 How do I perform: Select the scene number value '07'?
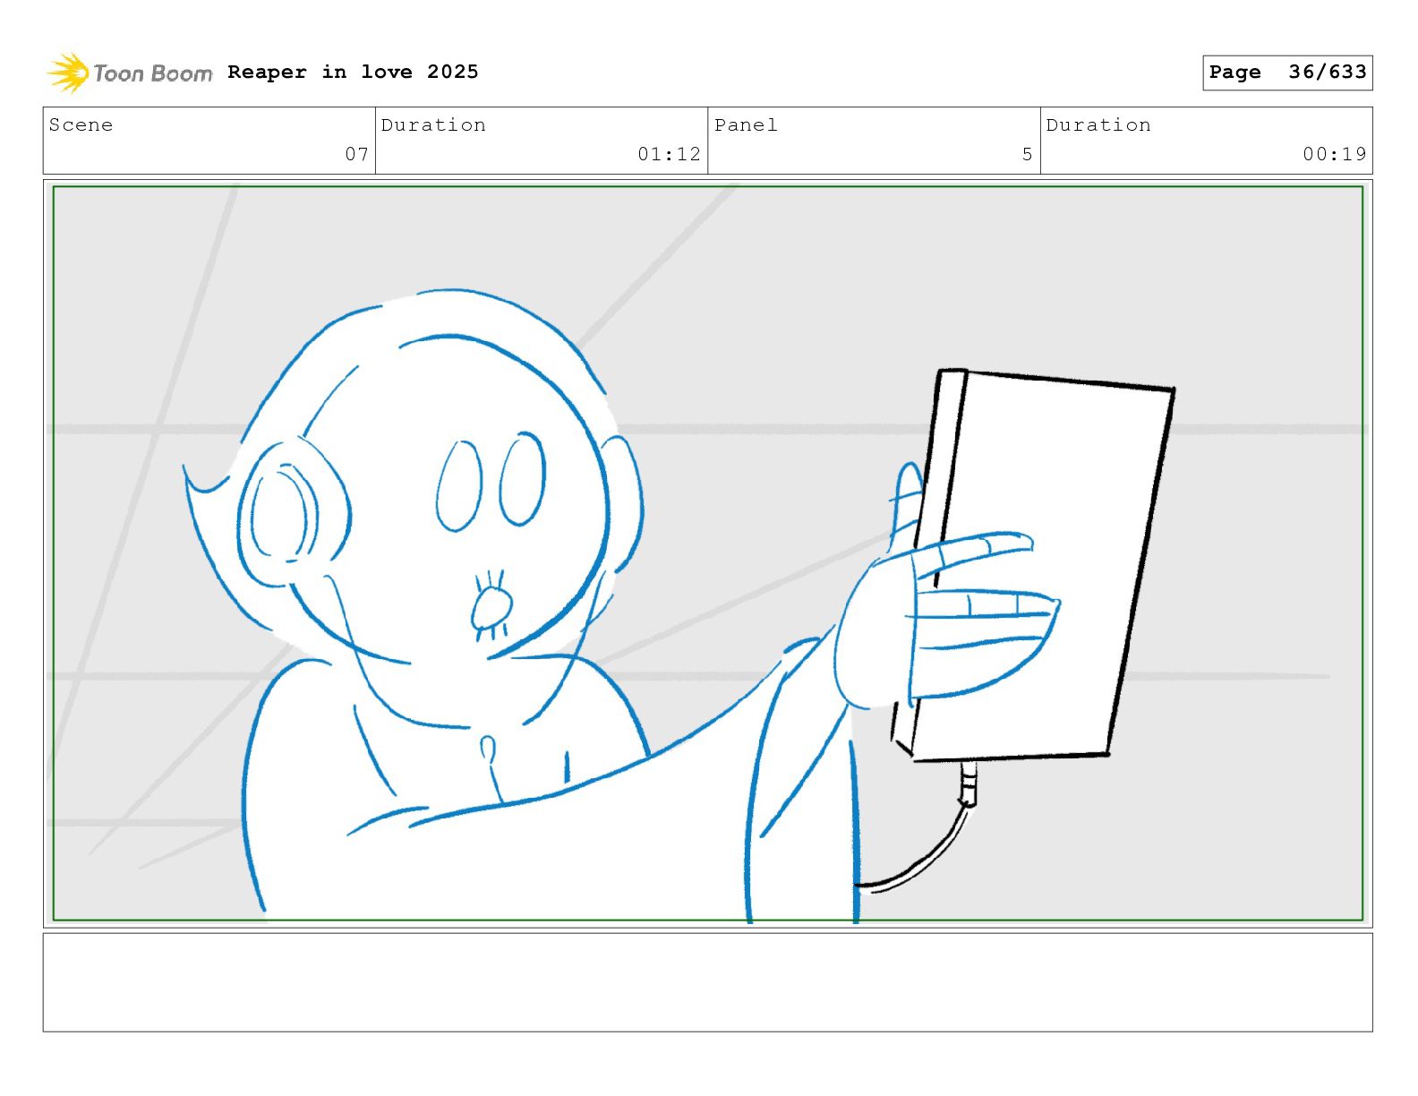tap(356, 154)
